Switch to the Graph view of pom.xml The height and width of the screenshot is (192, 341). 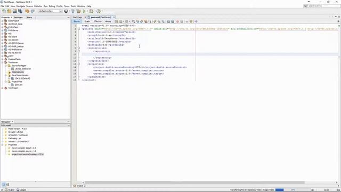(x=87, y=21)
